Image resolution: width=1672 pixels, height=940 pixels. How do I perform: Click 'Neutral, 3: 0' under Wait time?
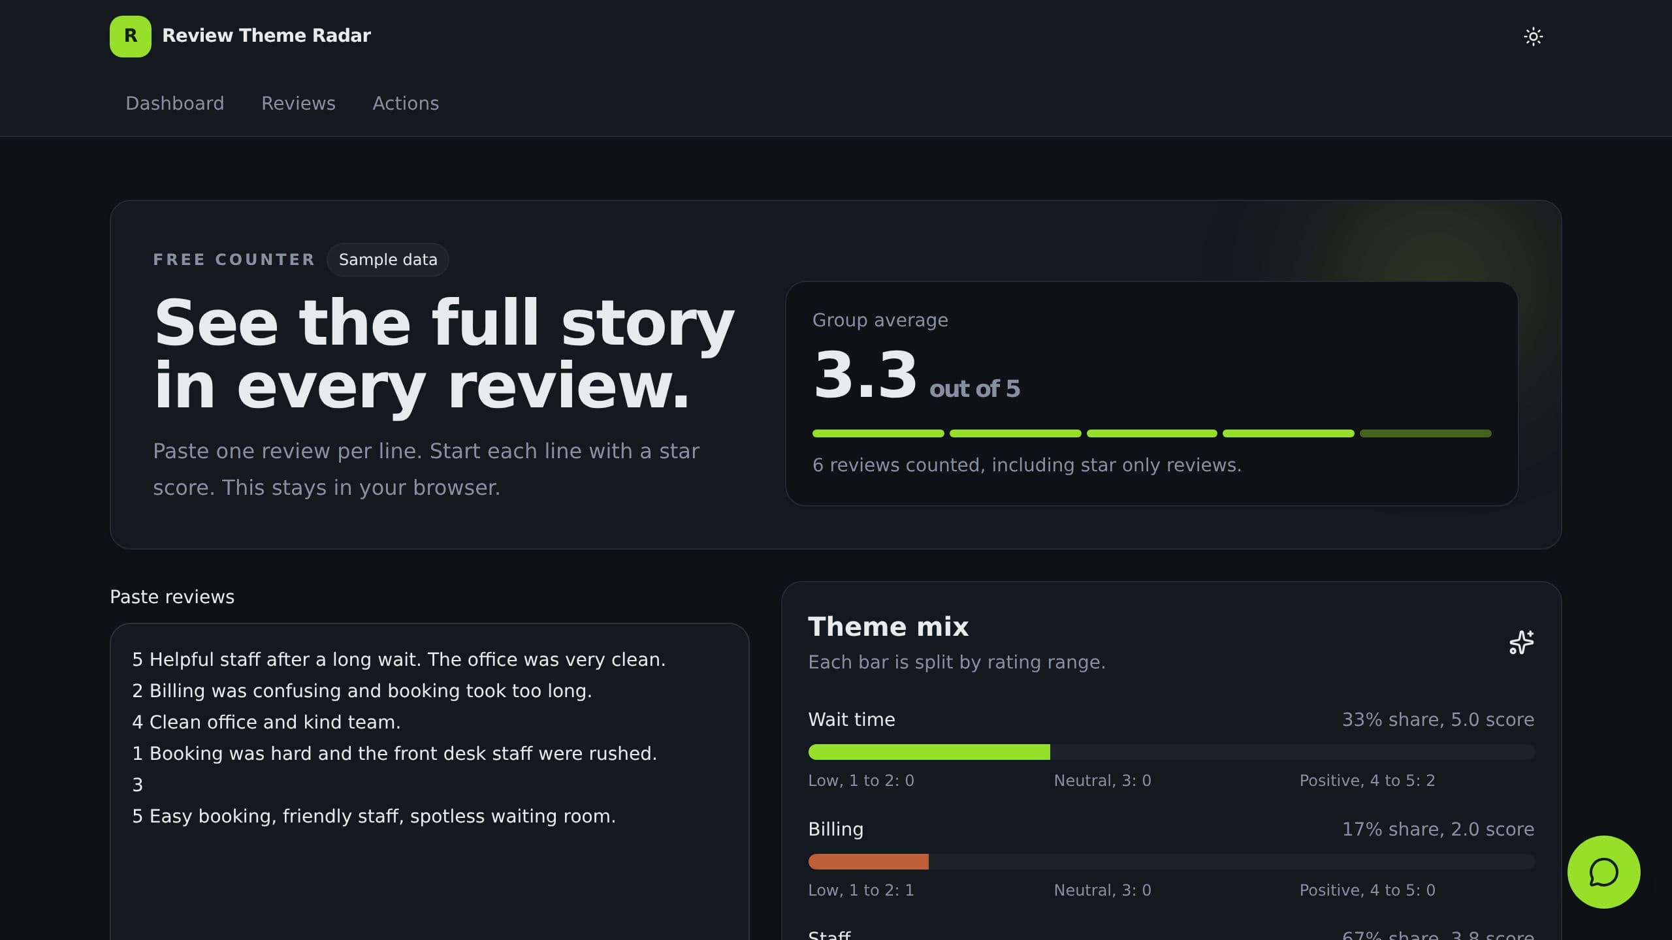pos(1102,781)
